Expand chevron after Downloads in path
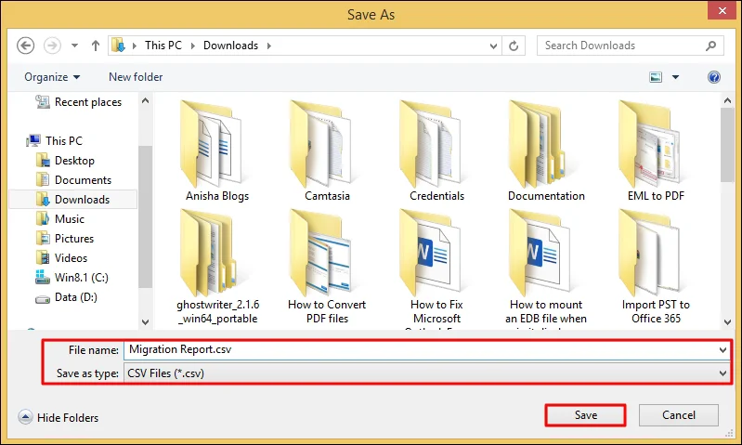 click(x=269, y=46)
